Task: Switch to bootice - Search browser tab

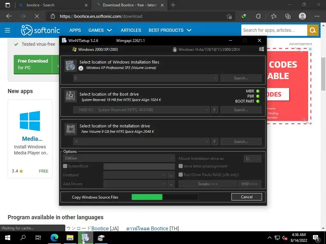Action: click(x=53, y=5)
